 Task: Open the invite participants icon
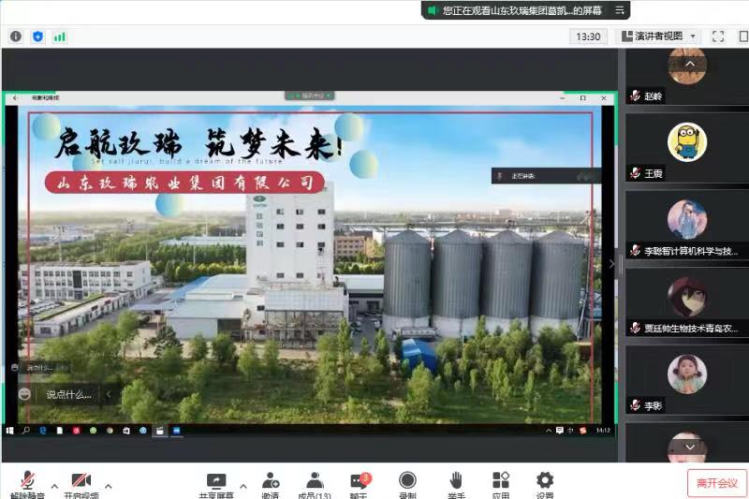[270, 481]
